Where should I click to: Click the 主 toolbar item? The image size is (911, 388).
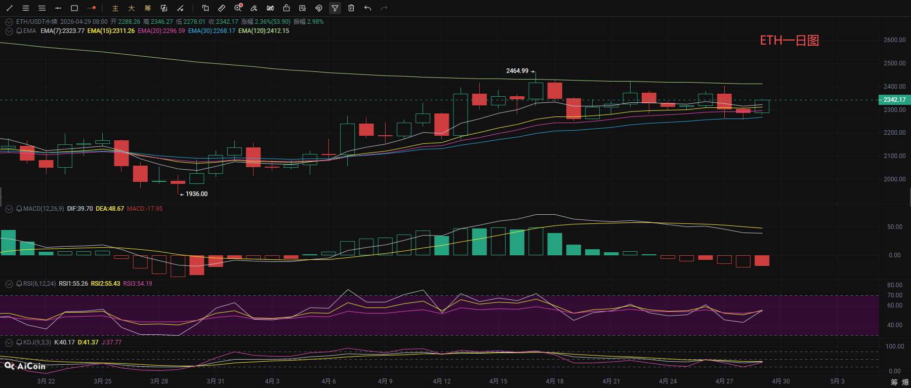(x=115, y=8)
